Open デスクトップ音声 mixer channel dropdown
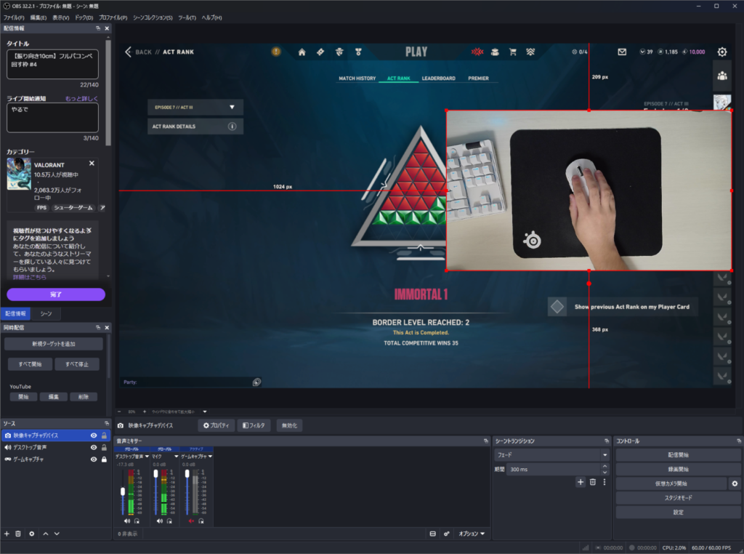Viewport: 744px width, 554px height. (x=147, y=456)
